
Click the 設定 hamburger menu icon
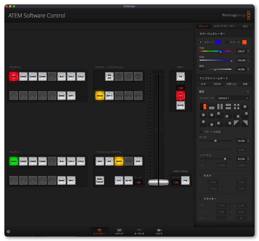click(x=248, y=92)
